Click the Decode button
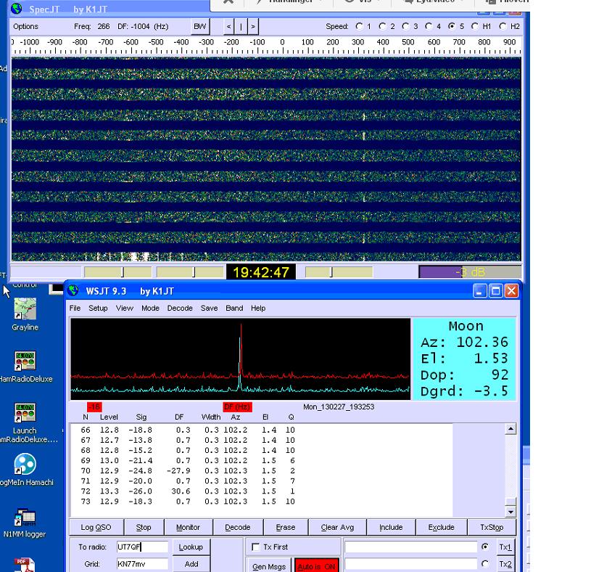The image size is (612, 572). click(238, 527)
